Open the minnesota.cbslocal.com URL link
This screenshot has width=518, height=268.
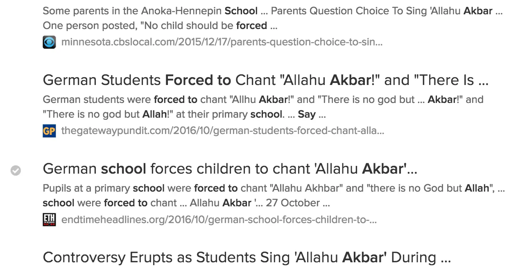[x=222, y=42]
